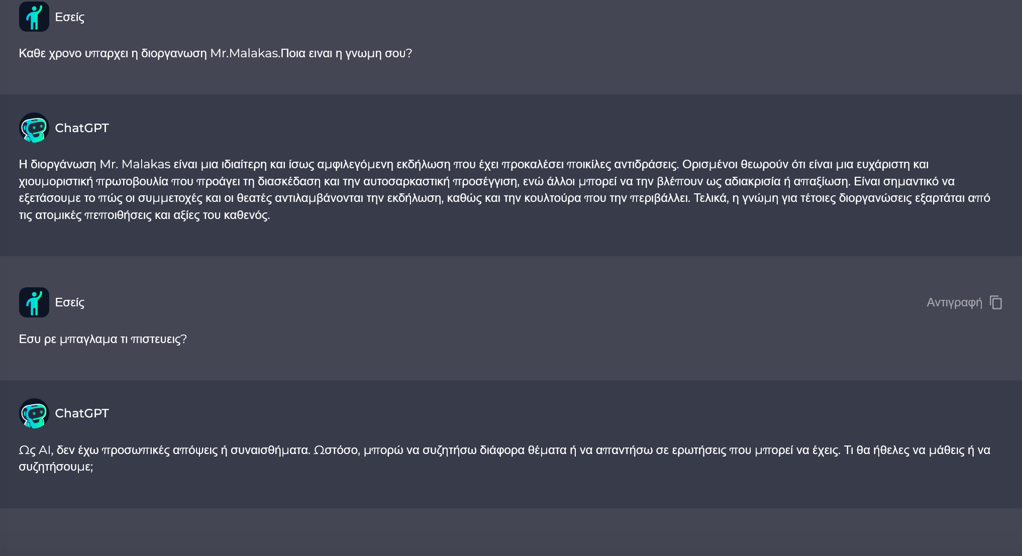
Task: Click the first Εσείς sender name at the top
Action: 69,17
